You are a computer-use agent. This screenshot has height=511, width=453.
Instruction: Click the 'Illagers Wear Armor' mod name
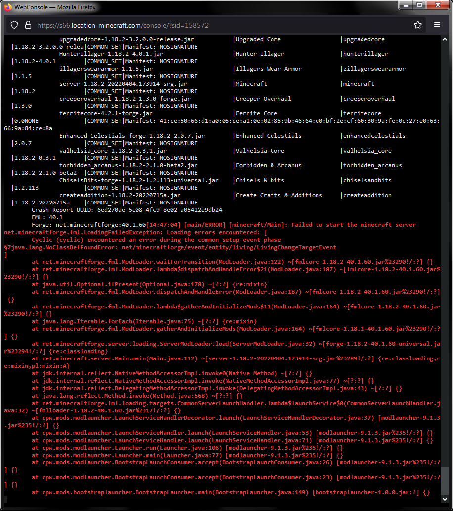point(269,69)
